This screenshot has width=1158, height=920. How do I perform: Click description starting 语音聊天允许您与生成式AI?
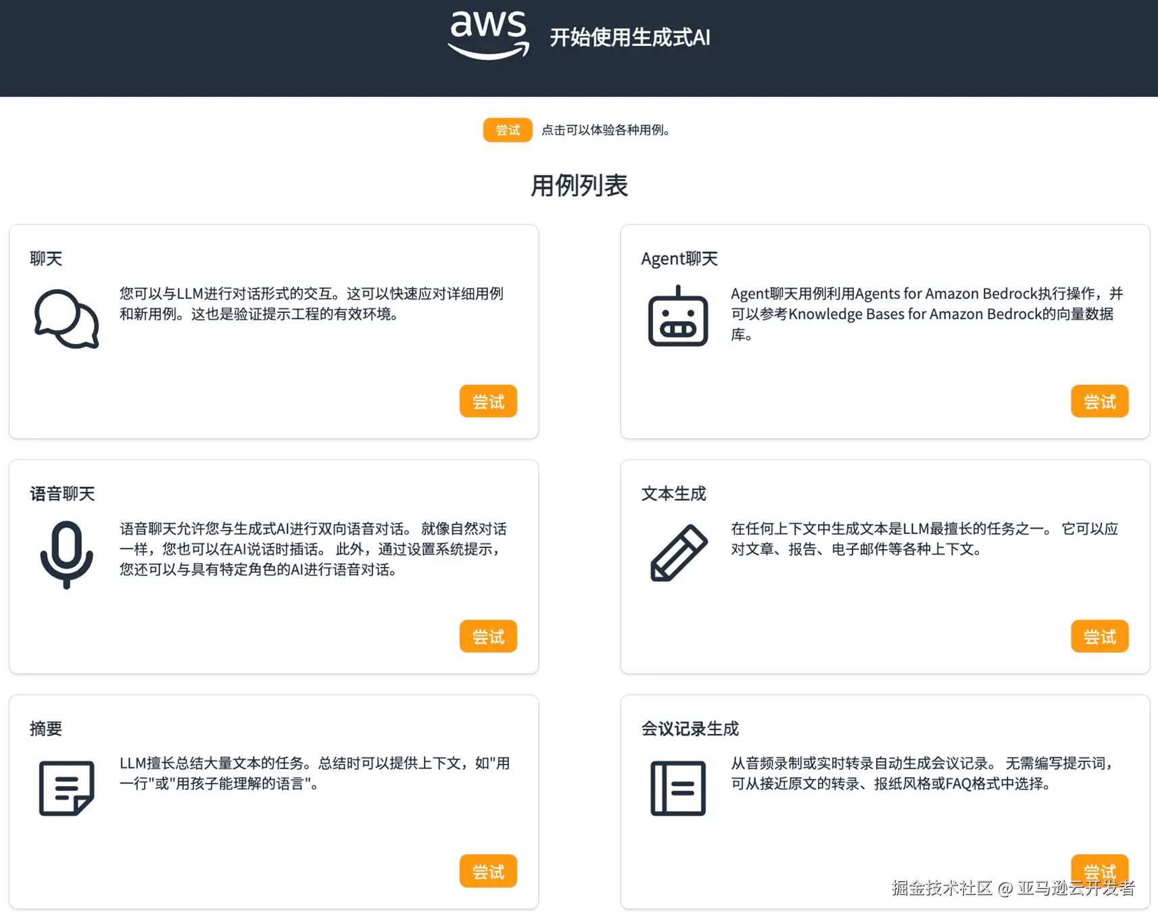[314, 549]
